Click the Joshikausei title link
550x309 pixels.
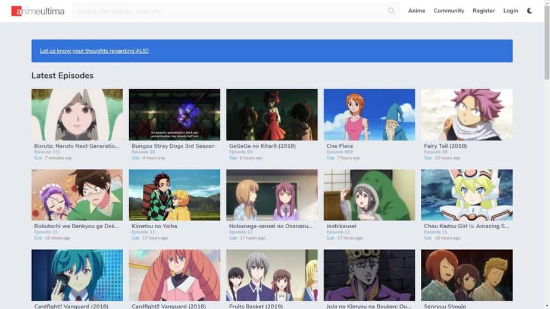click(341, 226)
